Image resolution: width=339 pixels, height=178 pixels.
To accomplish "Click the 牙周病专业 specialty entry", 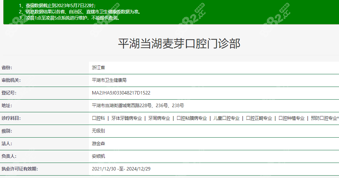I will [x=159, y=118].
